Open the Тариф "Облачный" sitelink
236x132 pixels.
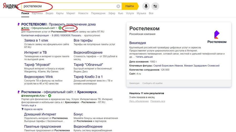88,64
